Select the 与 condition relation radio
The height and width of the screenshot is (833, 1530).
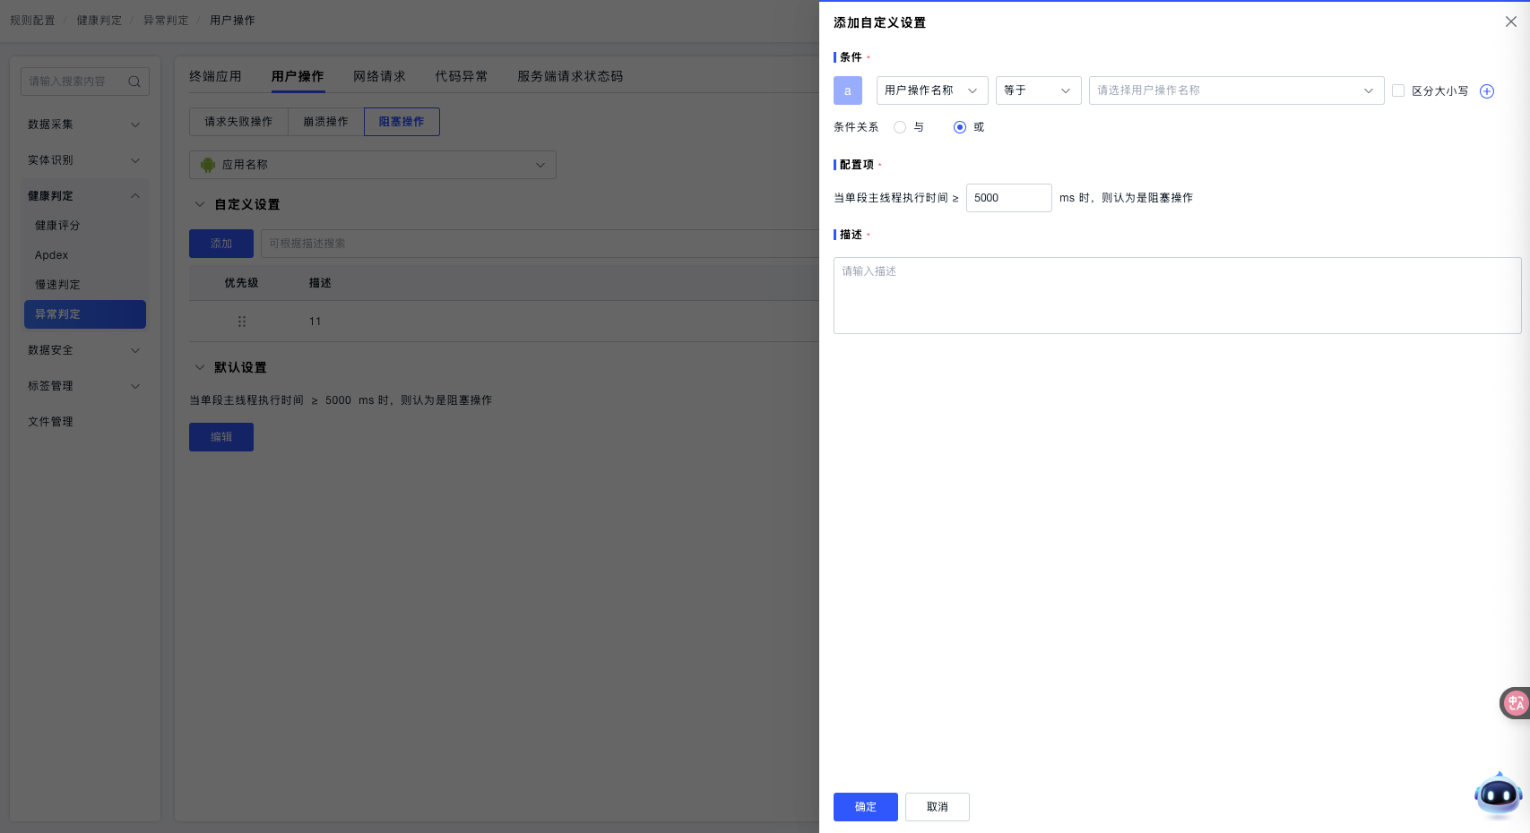[x=900, y=127]
